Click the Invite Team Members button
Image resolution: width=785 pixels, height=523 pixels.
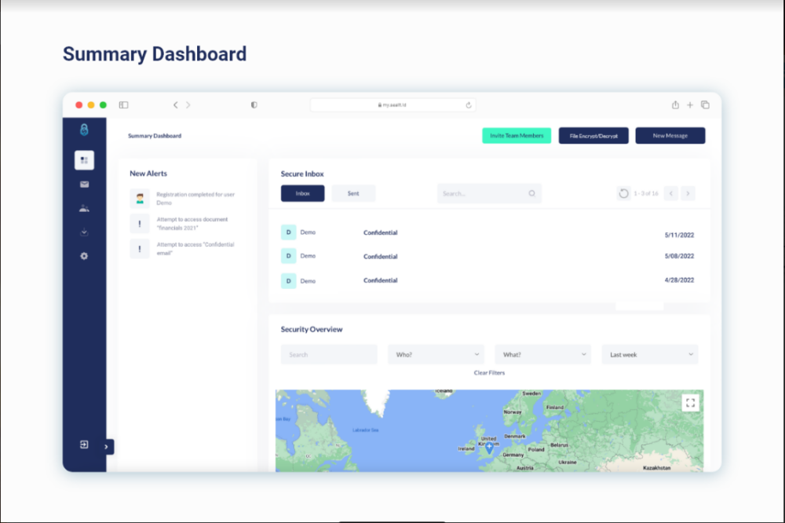point(517,136)
